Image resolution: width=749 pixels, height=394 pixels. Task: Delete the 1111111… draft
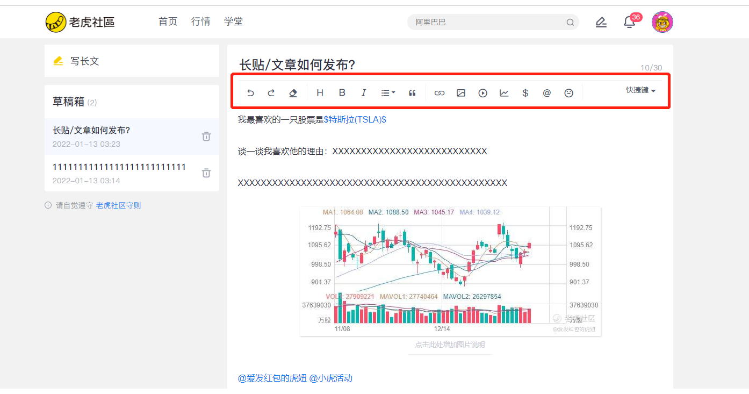[206, 173]
